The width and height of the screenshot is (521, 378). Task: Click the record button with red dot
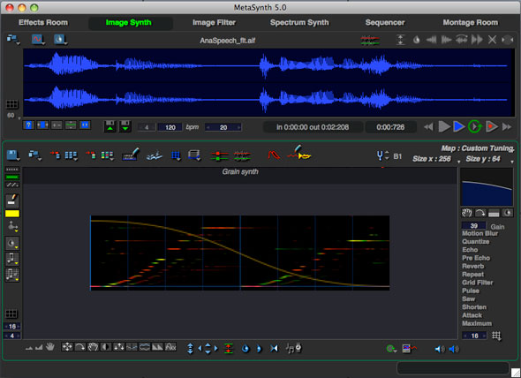[x=492, y=126]
